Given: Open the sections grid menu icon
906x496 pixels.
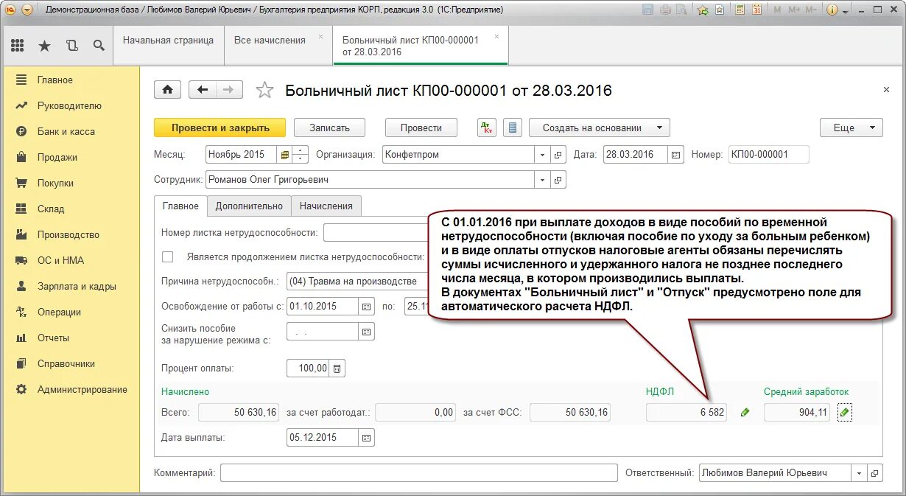Looking at the screenshot, I should click(x=18, y=46).
